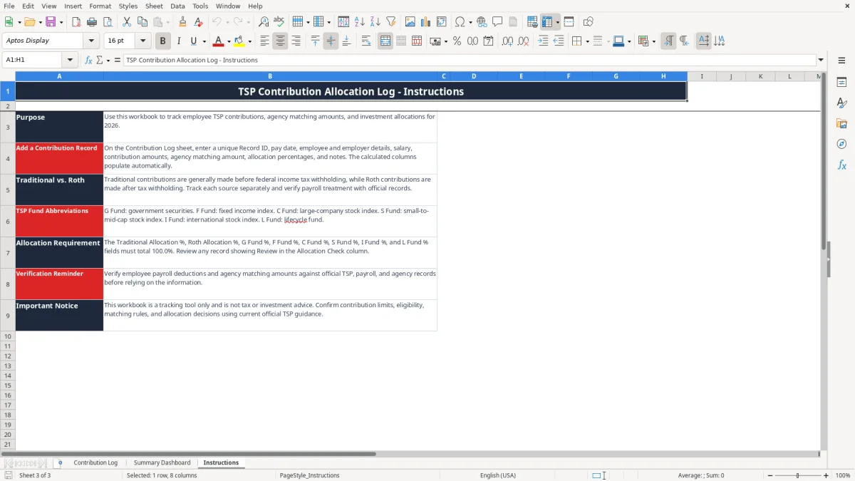Click the Cut scissors icon
Image resolution: width=855 pixels, height=481 pixels.
pyautogui.click(x=126, y=22)
